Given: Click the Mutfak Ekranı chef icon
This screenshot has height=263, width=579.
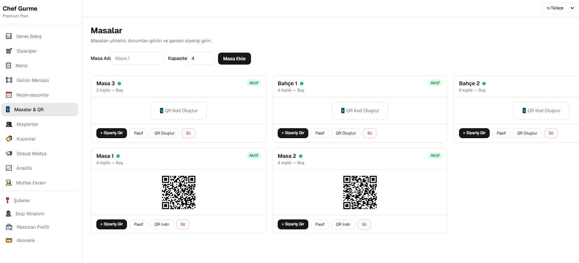Looking at the screenshot, I should (x=9, y=183).
